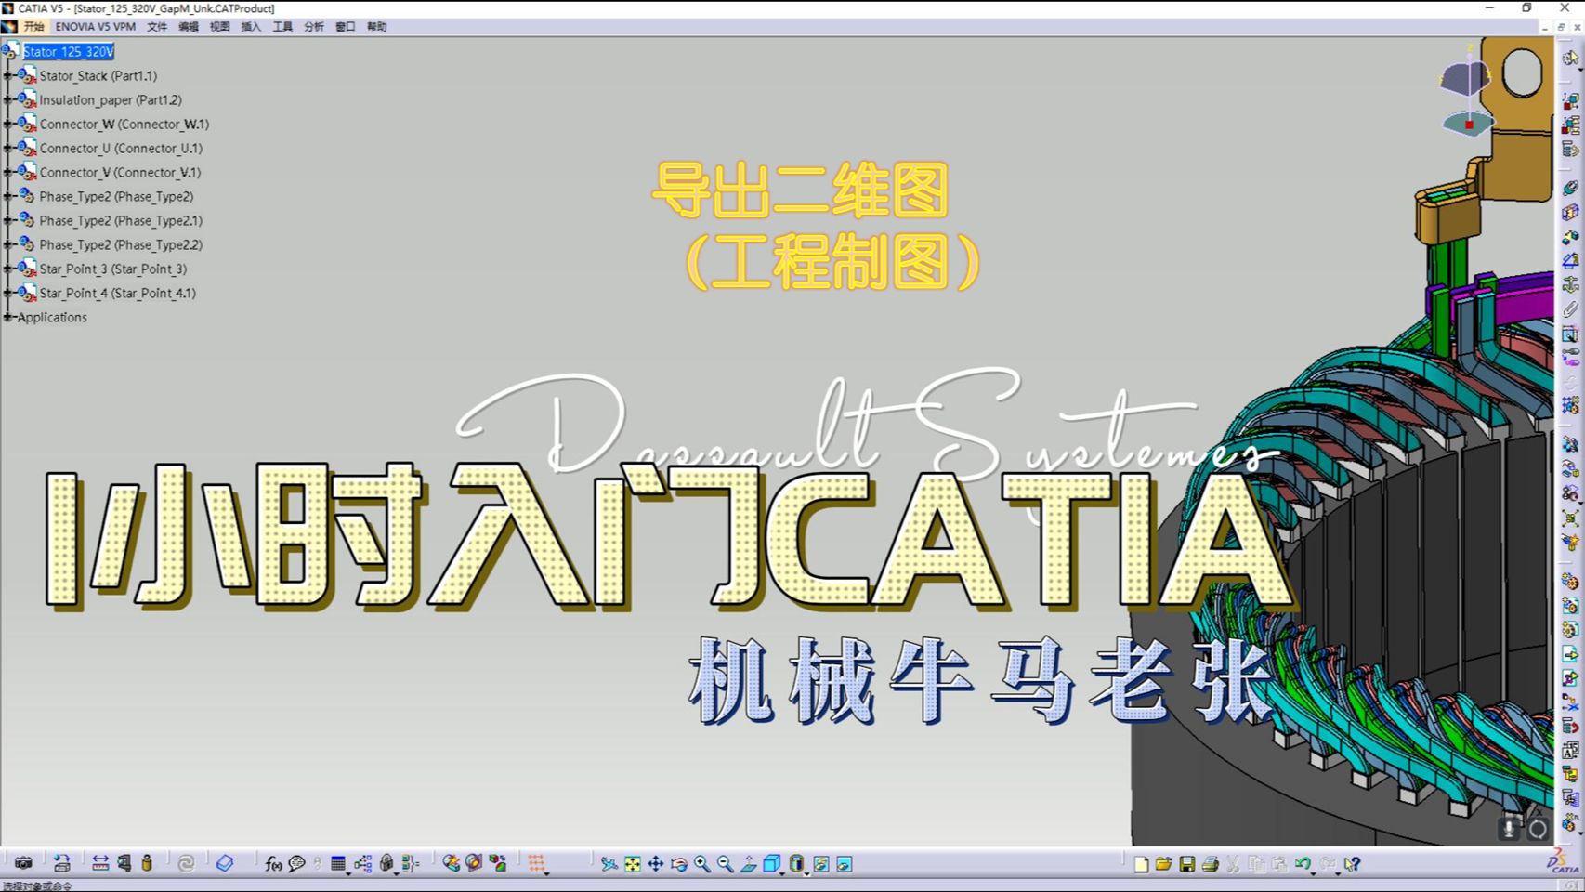Open the 文件 (File) menu
This screenshot has width=1585, height=892.
(157, 27)
